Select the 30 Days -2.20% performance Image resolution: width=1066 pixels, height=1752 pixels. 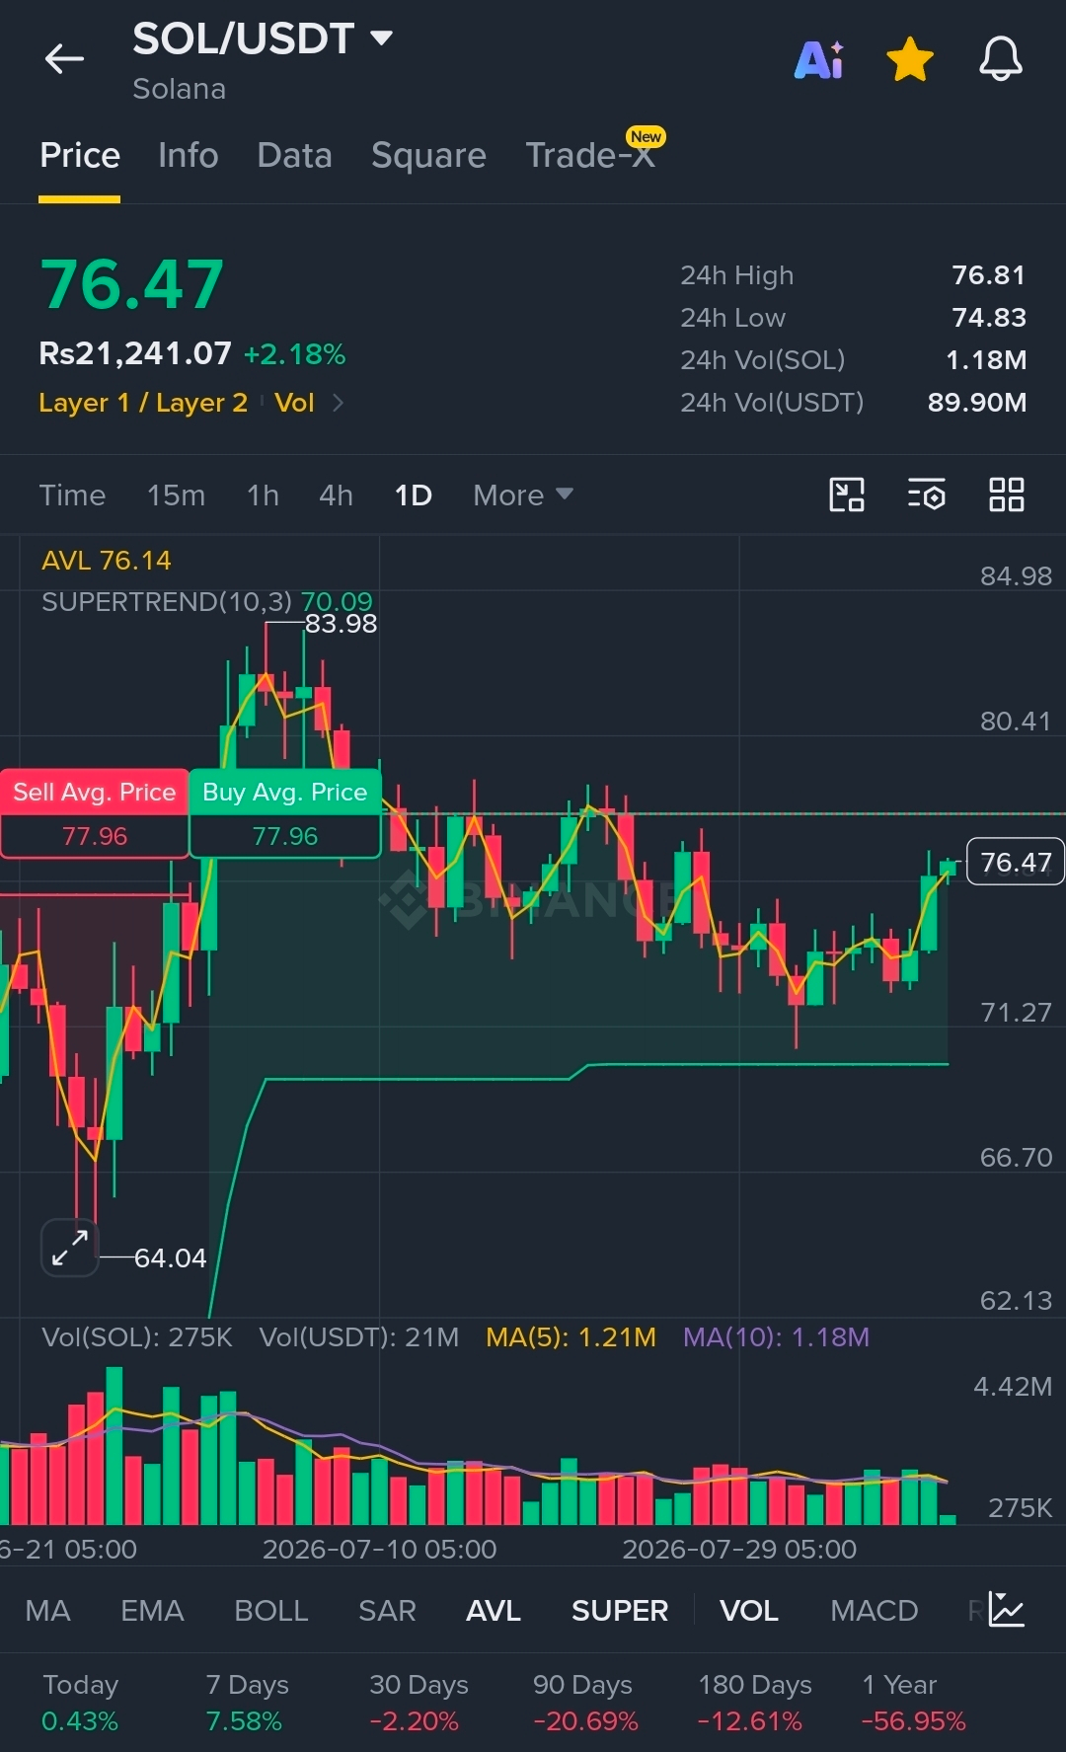point(419,1703)
